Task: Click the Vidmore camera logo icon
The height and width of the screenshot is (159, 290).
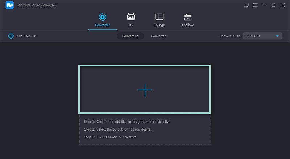Action: (10, 5)
